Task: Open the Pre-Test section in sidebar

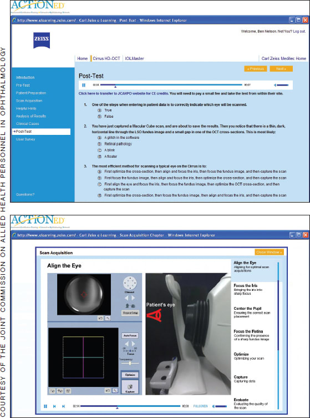Action: click(23, 85)
